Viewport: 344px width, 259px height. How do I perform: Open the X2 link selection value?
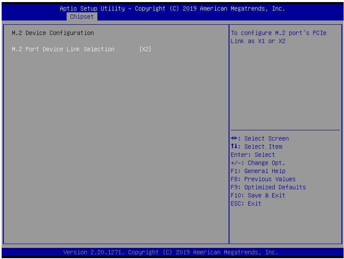click(145, 49)
